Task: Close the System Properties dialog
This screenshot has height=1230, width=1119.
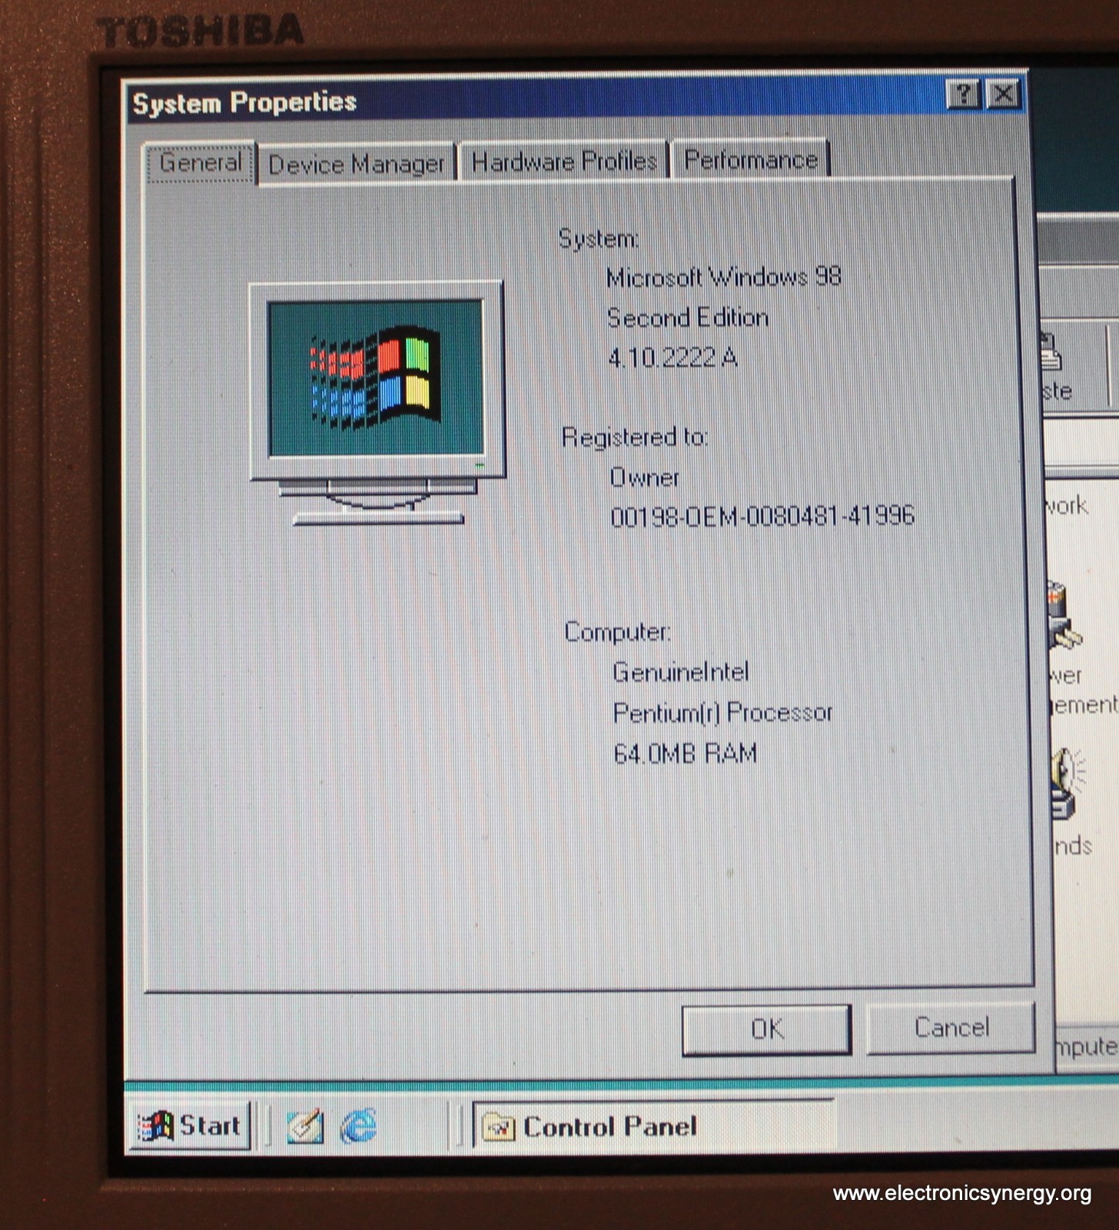Action: point(1003,95)
